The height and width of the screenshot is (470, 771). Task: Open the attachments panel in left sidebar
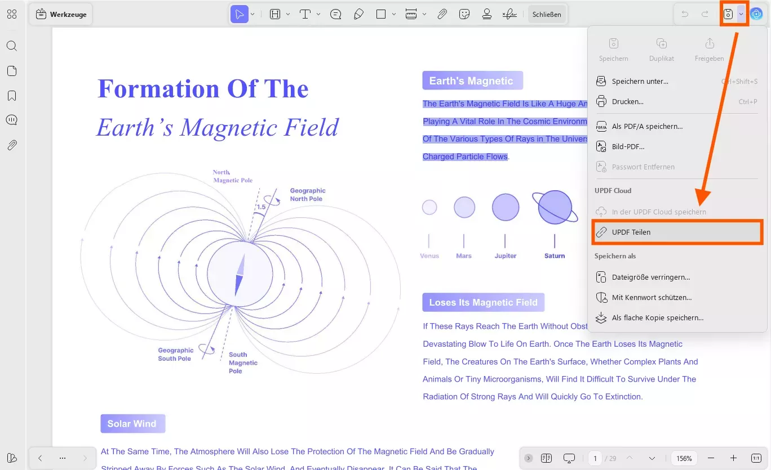tap(12, 145)
